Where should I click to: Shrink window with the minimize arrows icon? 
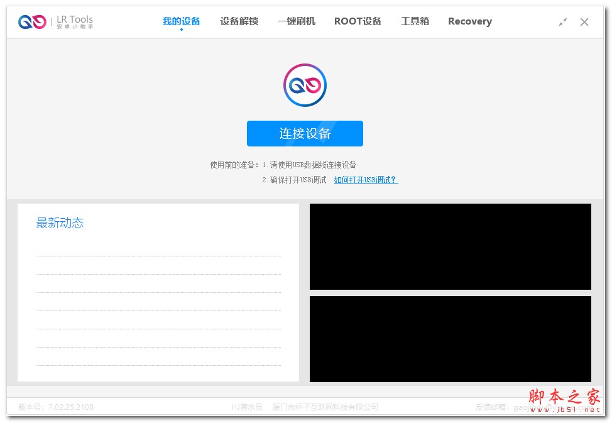pyautogui.click(x=563, y=22)
